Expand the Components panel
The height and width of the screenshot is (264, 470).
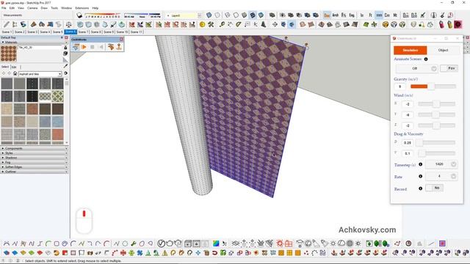point(35,148)
